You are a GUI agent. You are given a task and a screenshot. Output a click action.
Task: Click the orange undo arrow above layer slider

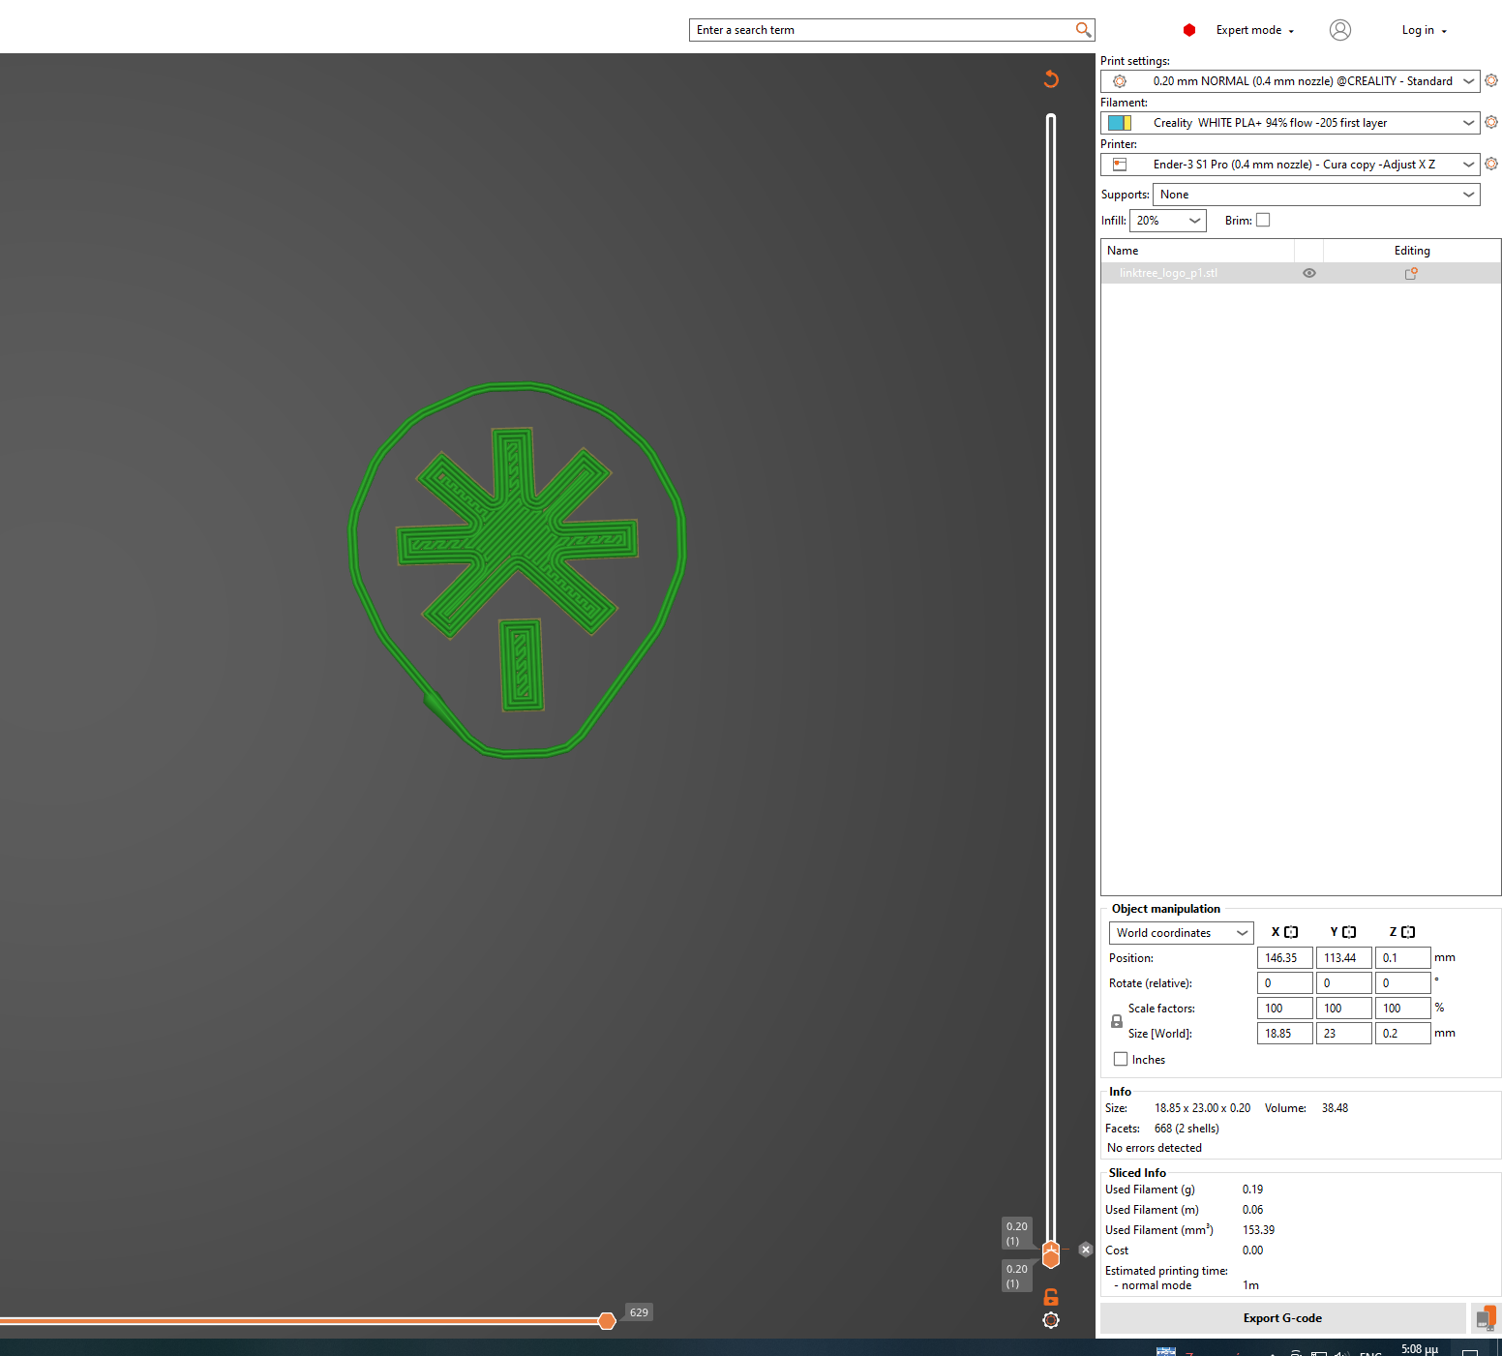pyautogui.click(x=1051, y=79)
